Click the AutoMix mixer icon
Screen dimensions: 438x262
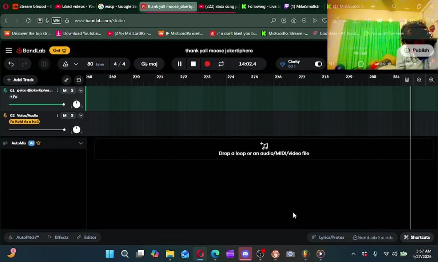point(5,143)
